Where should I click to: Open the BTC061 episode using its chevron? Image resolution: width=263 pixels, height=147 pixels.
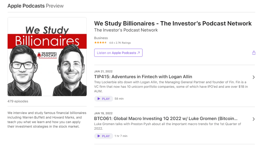(253, 119)
